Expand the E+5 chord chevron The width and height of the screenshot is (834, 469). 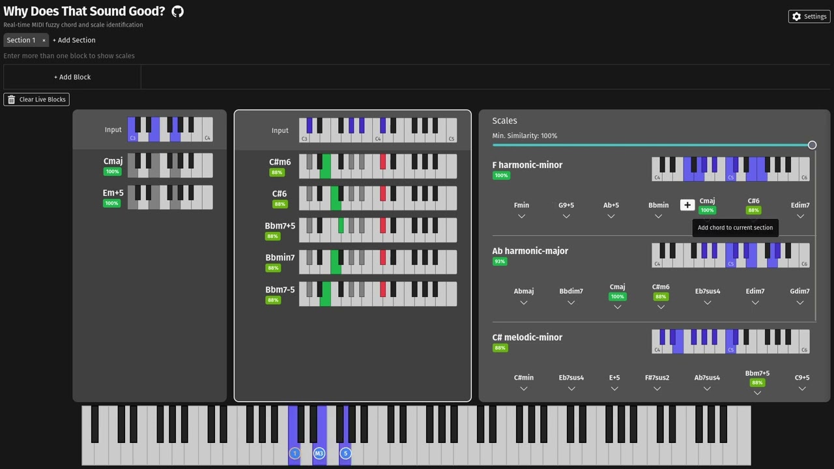point(614,389)
